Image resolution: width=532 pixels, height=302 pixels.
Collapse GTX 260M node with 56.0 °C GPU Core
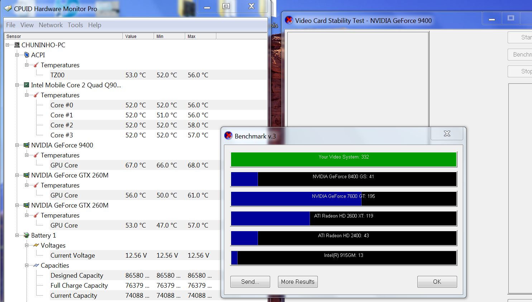coord(17,175)
